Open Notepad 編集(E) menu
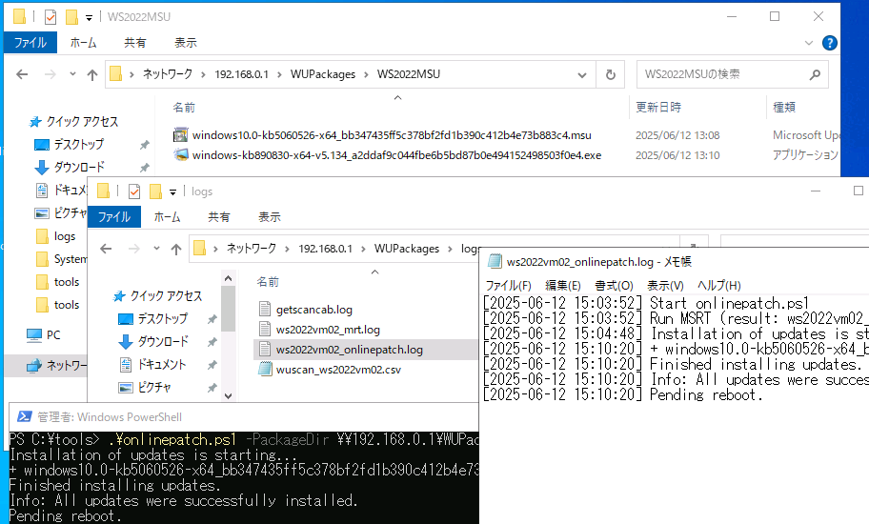Image resolution: width=869 pixels, height=524 pixels. point(563,285)
